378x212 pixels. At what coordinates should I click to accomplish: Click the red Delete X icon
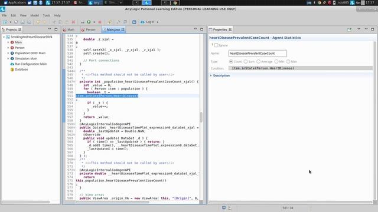(x=73, y=22)
